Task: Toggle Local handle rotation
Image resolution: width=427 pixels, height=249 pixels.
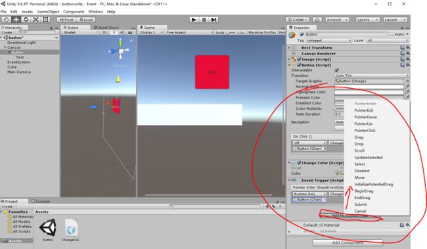Action: (x=86, y=20)
